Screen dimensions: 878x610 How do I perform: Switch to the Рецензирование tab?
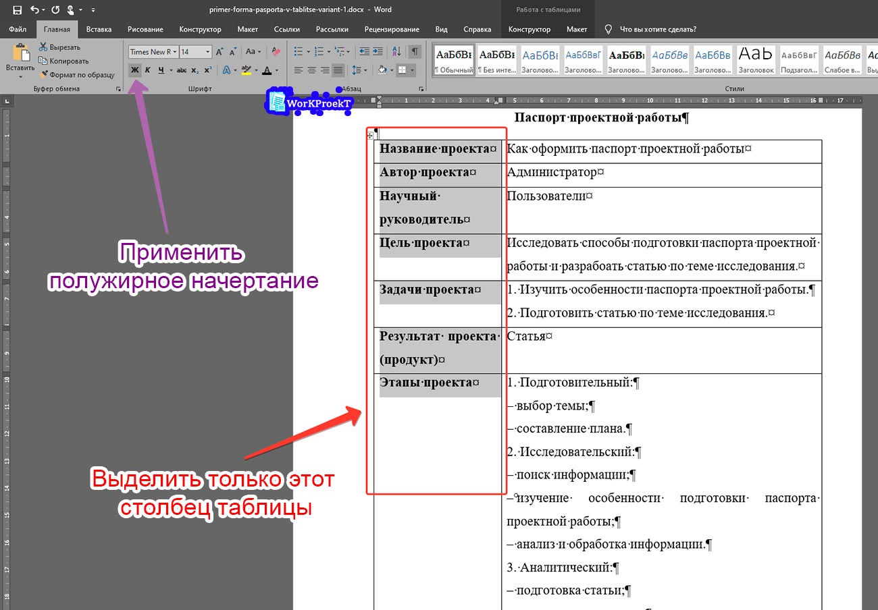tap(392, 30)
